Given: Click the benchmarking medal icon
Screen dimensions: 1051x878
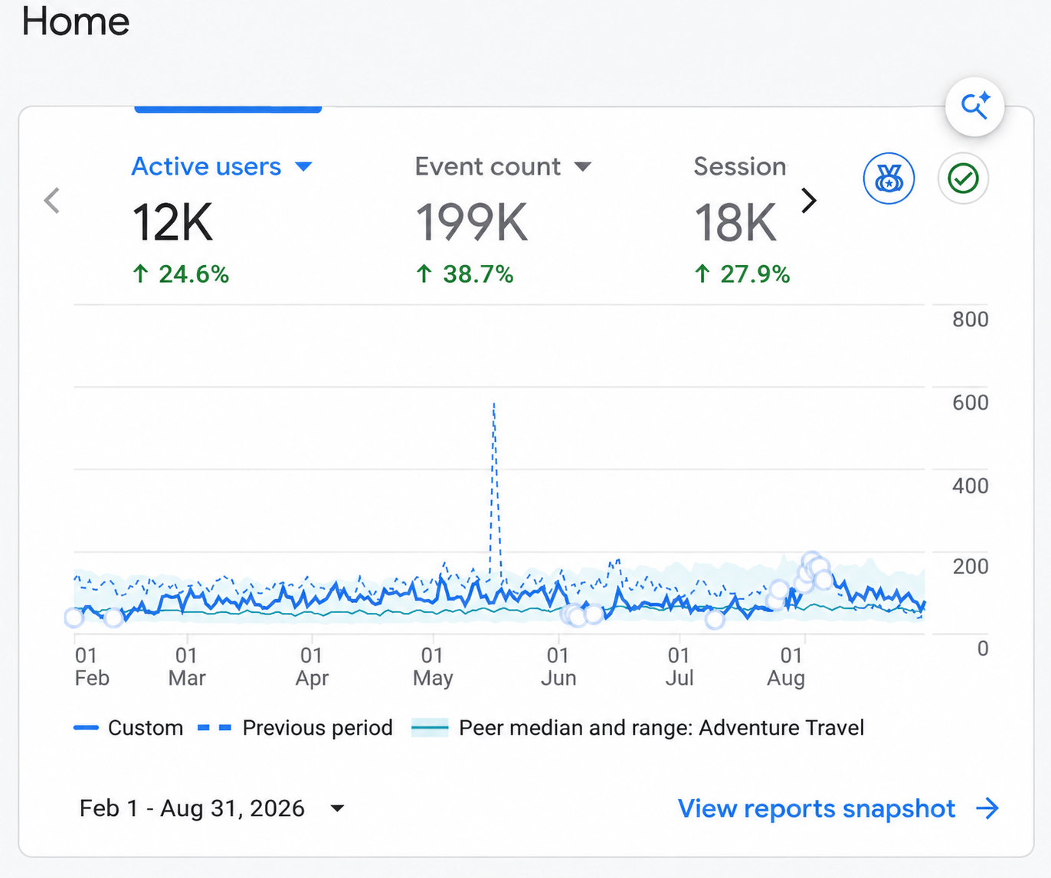Looking at the screenshot, I should coord(889,179).
